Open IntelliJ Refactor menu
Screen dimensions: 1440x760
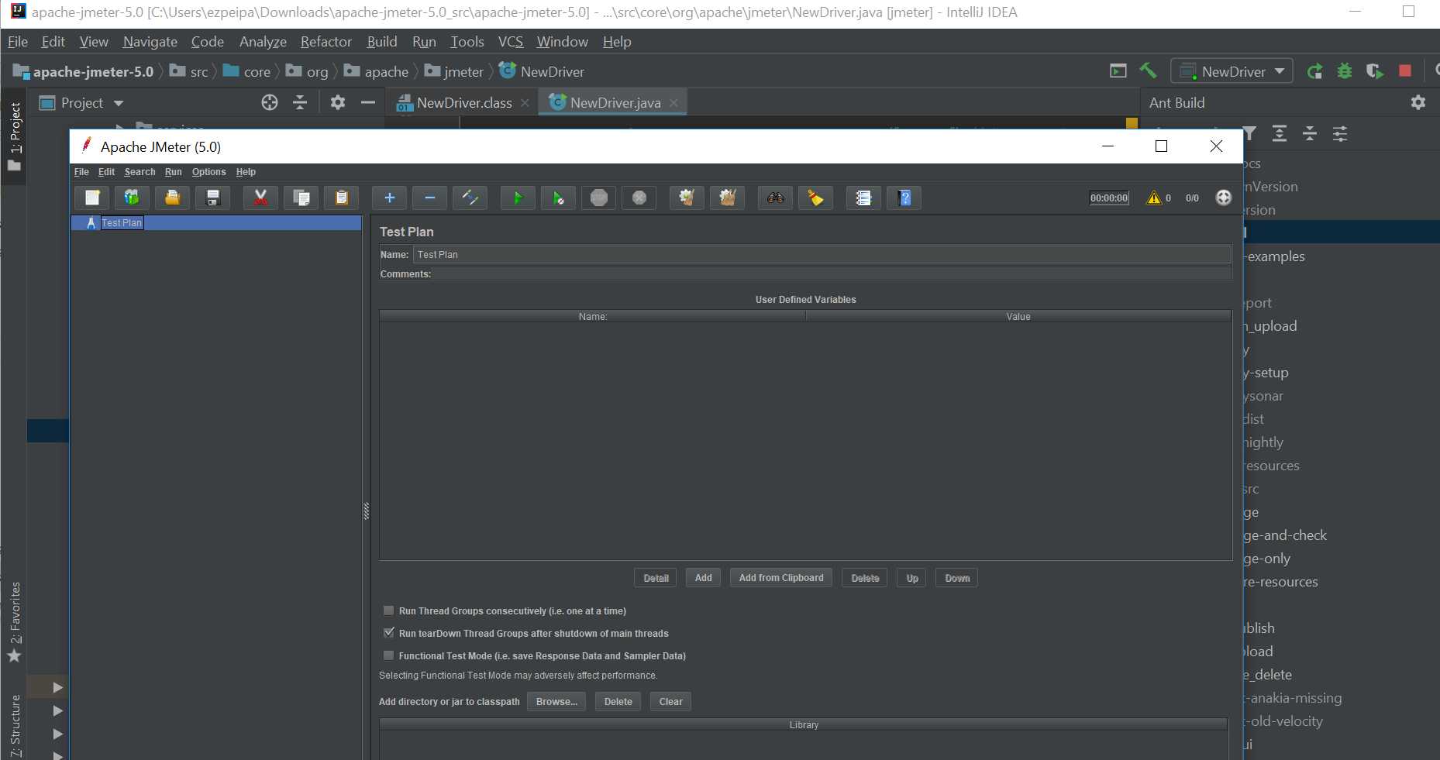tap(326, 42)
